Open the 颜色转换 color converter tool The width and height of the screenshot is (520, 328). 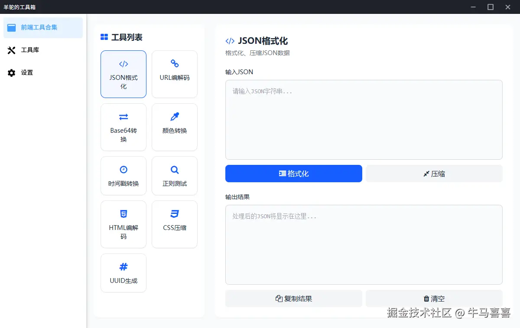[x=174, y=127]
